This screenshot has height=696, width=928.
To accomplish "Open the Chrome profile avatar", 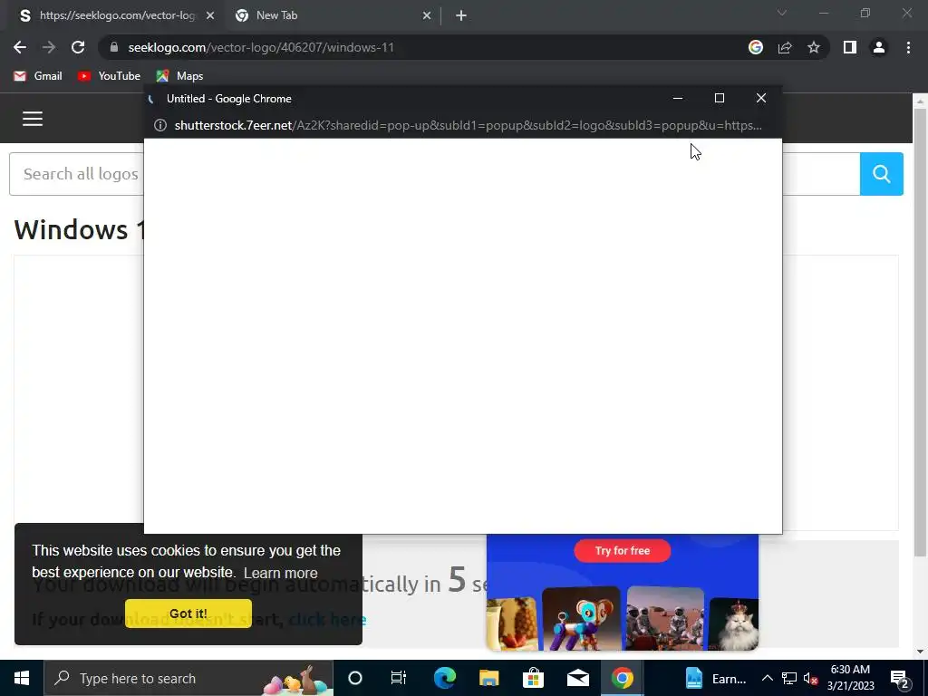I will point(879,47).
